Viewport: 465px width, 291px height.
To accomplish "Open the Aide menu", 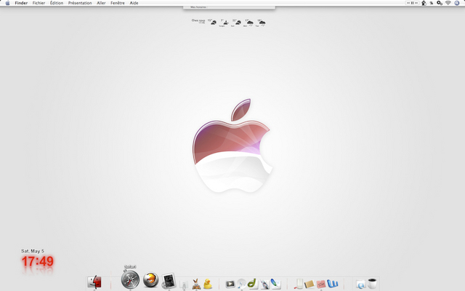I will pyautogui.click(x=134, y=3).
